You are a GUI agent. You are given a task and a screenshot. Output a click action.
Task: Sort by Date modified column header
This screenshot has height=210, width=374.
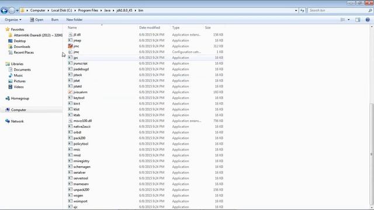150,27
